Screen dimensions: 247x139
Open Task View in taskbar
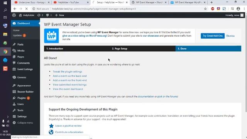[5, 17]
